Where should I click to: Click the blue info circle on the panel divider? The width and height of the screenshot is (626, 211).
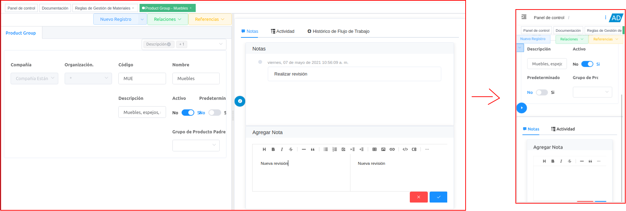pyautogui.click(x=240, y=101)
